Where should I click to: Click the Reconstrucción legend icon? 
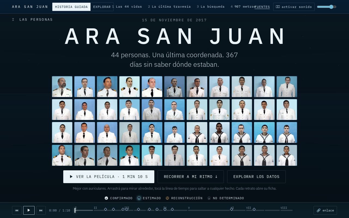tap(167, 198)
